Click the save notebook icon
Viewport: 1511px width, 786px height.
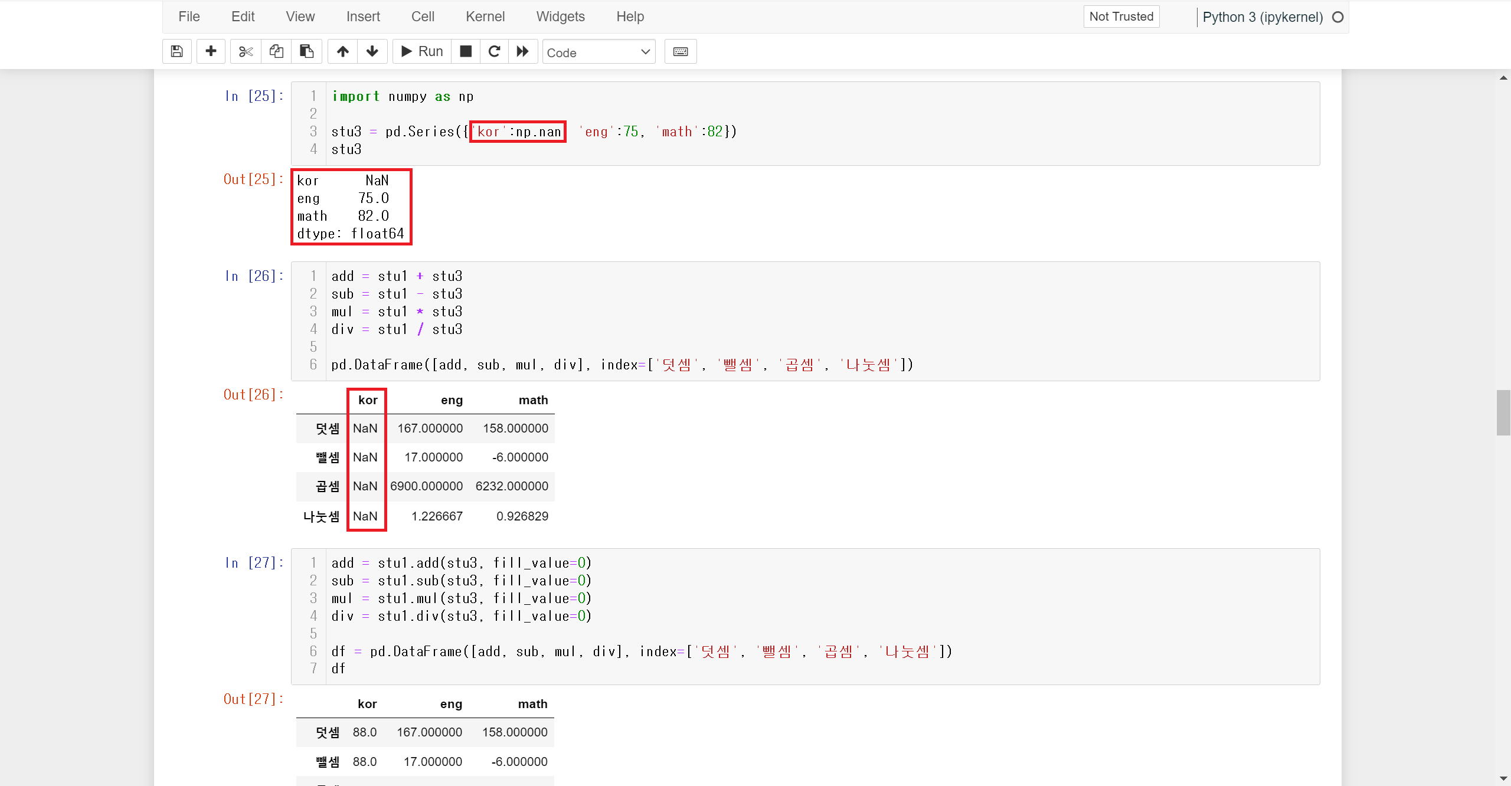tap(176, 51)
